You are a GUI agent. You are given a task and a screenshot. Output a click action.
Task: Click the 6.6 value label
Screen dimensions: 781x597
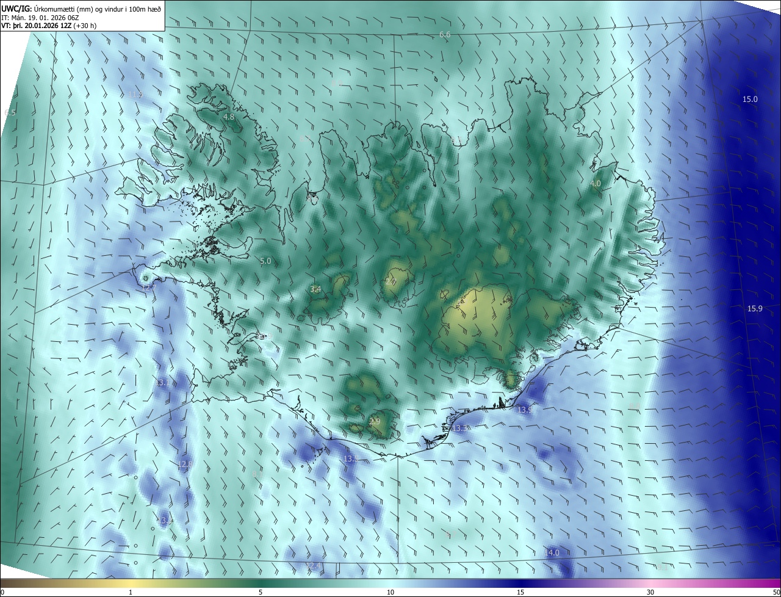tap(445, 35)
